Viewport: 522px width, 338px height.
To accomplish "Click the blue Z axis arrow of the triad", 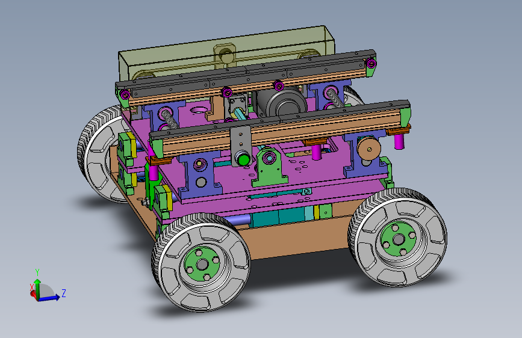I will [50, 298].
